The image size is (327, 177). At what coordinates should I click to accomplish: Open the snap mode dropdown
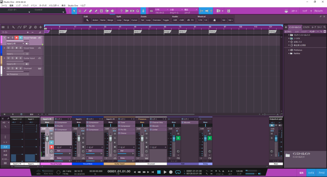(190, 10)
